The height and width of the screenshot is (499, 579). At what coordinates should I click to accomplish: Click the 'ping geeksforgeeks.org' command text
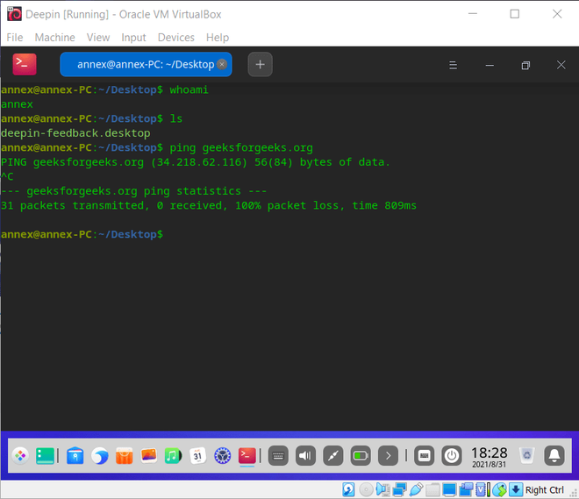[241, 148]
